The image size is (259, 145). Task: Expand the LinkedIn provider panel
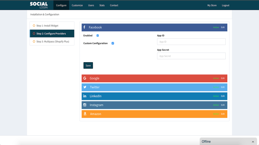click(x=154, y=96)
